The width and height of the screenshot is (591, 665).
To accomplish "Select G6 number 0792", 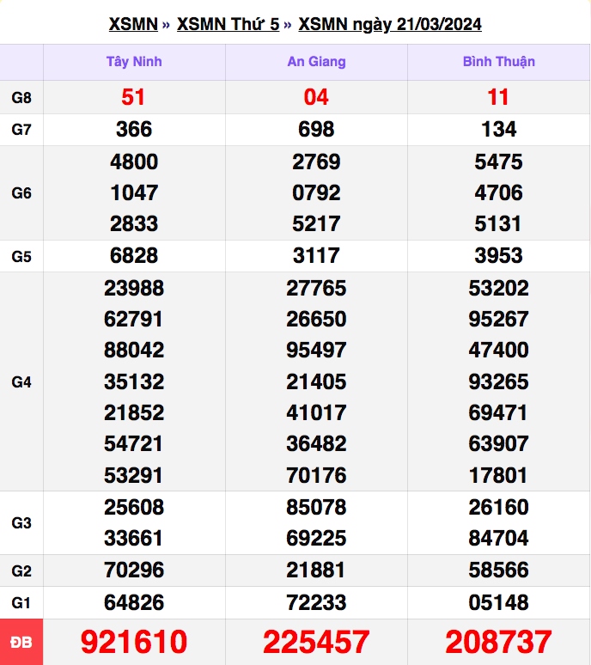I will 316,192.
